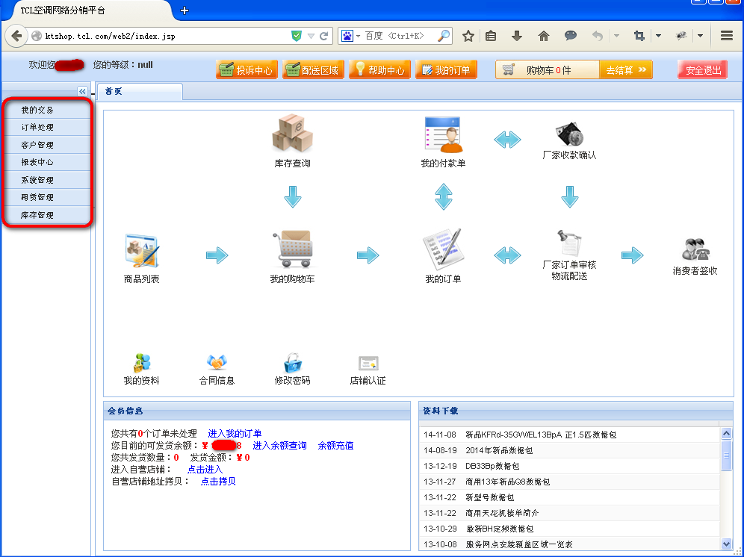The height and width of the screenshot is (557, 744).
Task: Open the 库存查询 boxes icon
Action: (292, 132)
